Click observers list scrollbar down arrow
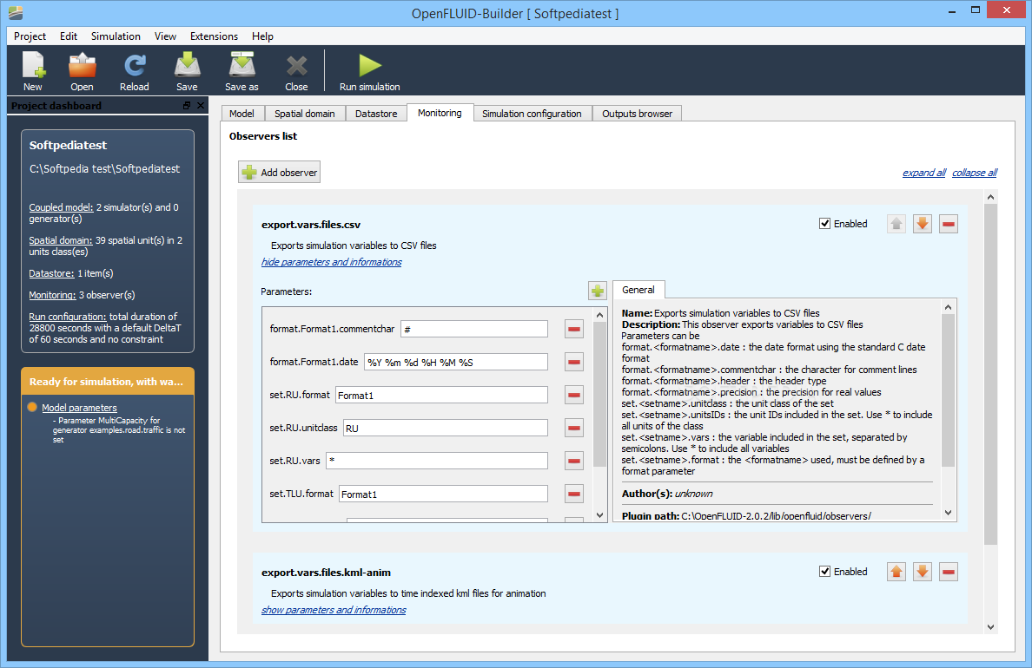Viewport: 1032px width, 668px height. [990, 627]
